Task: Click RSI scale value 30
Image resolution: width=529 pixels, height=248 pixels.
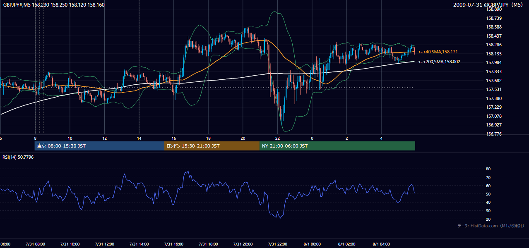Action: tap(488, 211)
